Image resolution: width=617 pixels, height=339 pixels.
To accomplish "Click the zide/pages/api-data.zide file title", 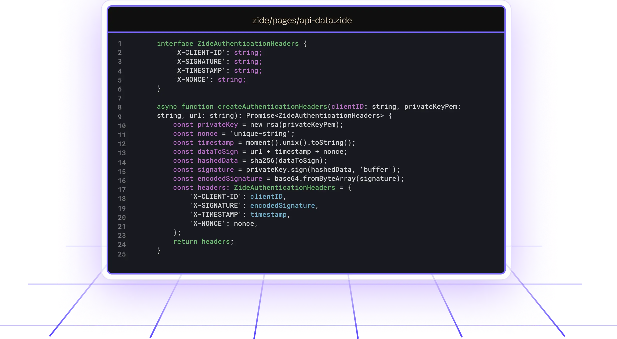I will (x=302, y=20).
